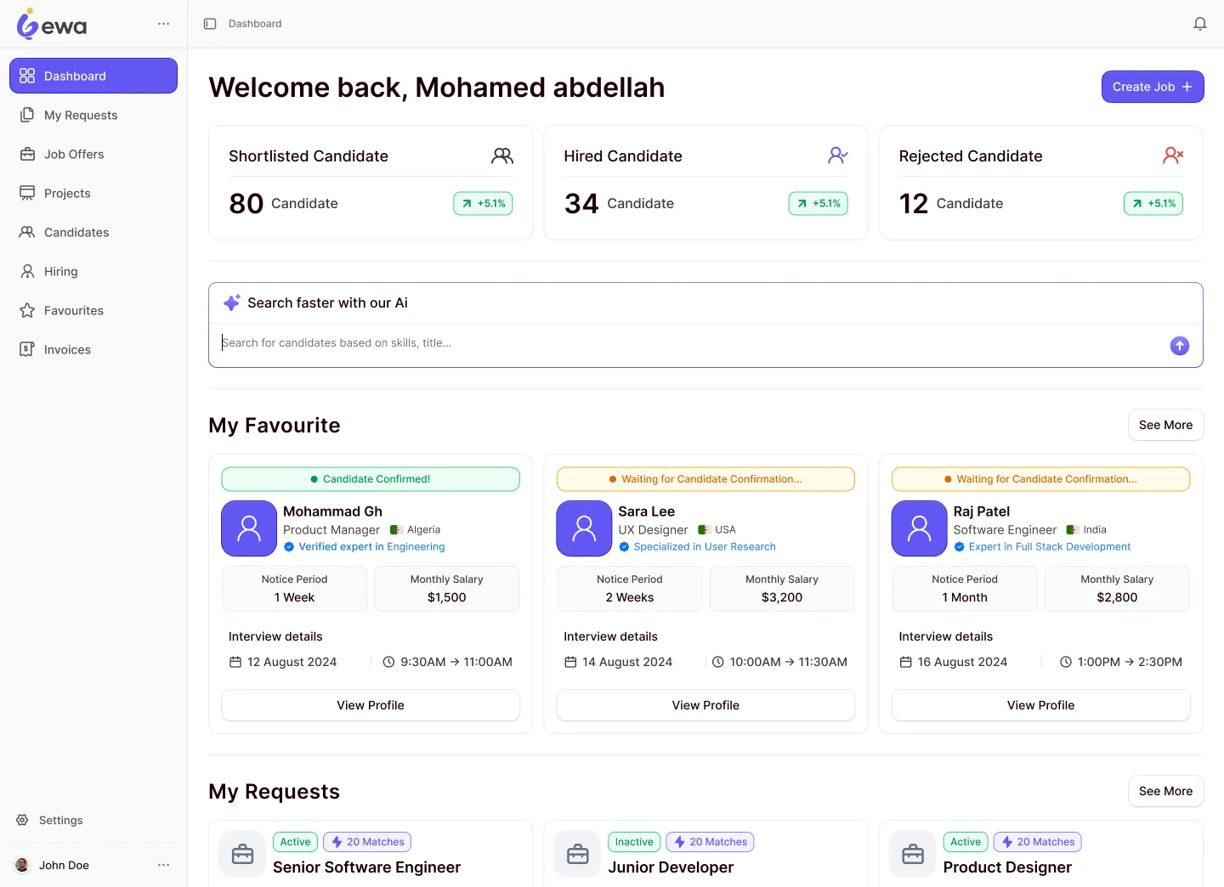The width and height of the screenshot is (1224, 887).
Task: Click Mohammad Gh profile avatar
Action: pos(249,528)
